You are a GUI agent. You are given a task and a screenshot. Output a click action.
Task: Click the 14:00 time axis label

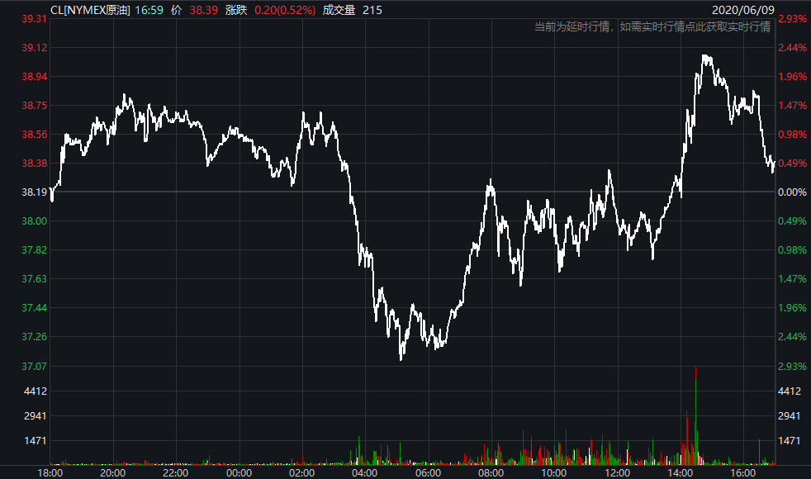click(681, 472)
